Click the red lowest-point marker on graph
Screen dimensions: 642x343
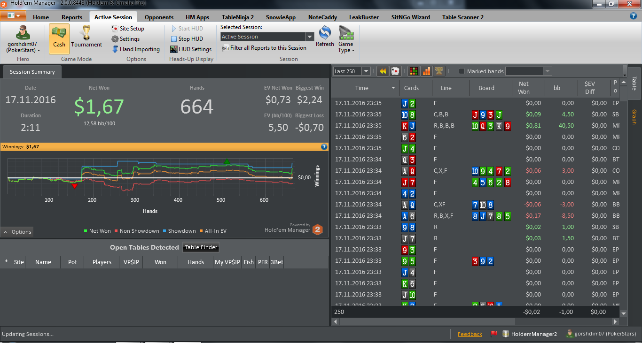tap(74, 186)
